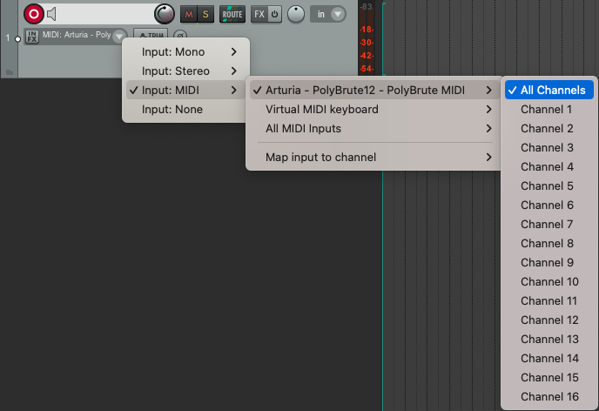This screenshot has height=411, width=599.
Task: Expand Map input to channel submenu
Action: (x=374, y=157)
